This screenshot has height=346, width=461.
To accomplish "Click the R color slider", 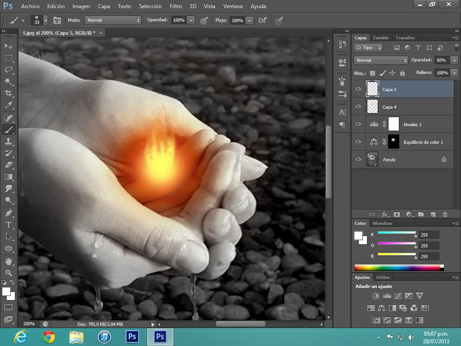I will (x=397, y=234).
